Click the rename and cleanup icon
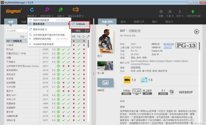The height and width of the screenshot is (125, 206). pos(76,10)
